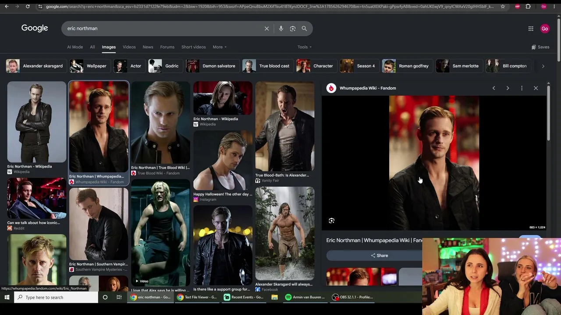This screenshot has height=315, width=561.
Task: Search inside the preview image with Lens
Action: point(331,220)
